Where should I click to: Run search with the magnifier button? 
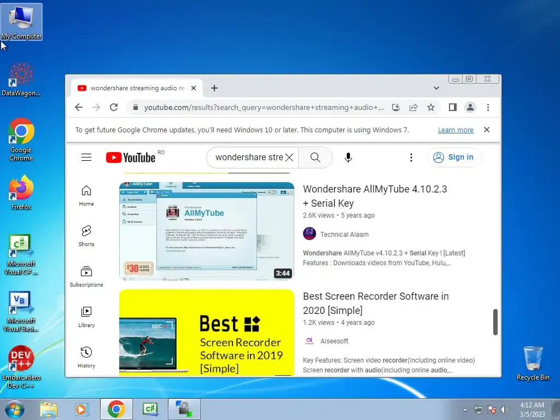[x=316, y=157]
